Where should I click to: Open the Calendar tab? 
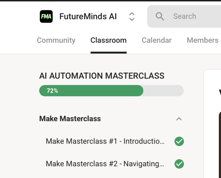coord(157,40)
